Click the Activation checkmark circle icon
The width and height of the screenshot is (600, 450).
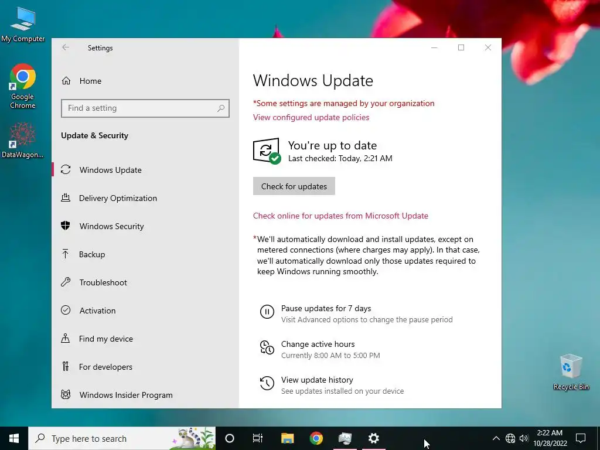click(x=66, y=311)
